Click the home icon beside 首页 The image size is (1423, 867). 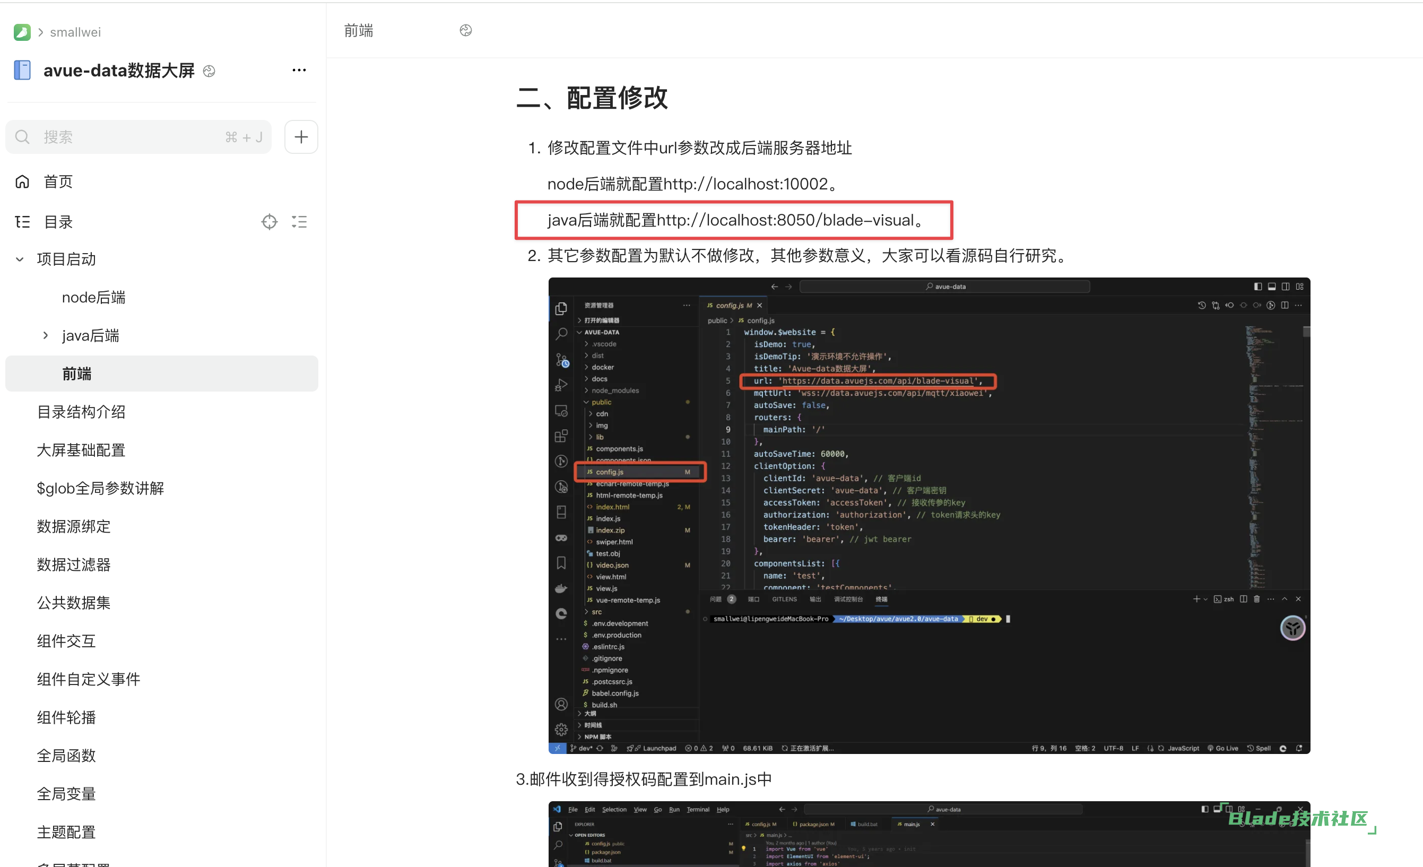[22, 181]
